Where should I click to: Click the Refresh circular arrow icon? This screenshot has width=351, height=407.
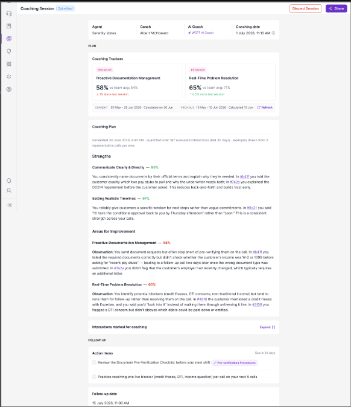(x=259, y=107)
